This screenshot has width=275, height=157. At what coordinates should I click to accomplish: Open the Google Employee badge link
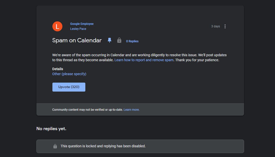click(82, 24)
